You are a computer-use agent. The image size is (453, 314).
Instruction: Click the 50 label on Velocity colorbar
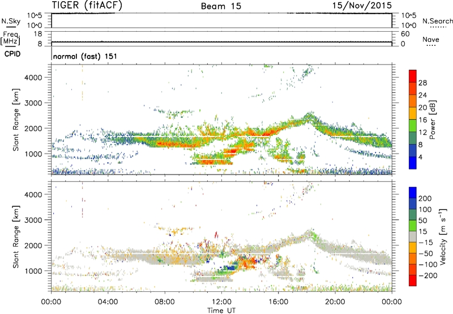[x=422, y=220]
